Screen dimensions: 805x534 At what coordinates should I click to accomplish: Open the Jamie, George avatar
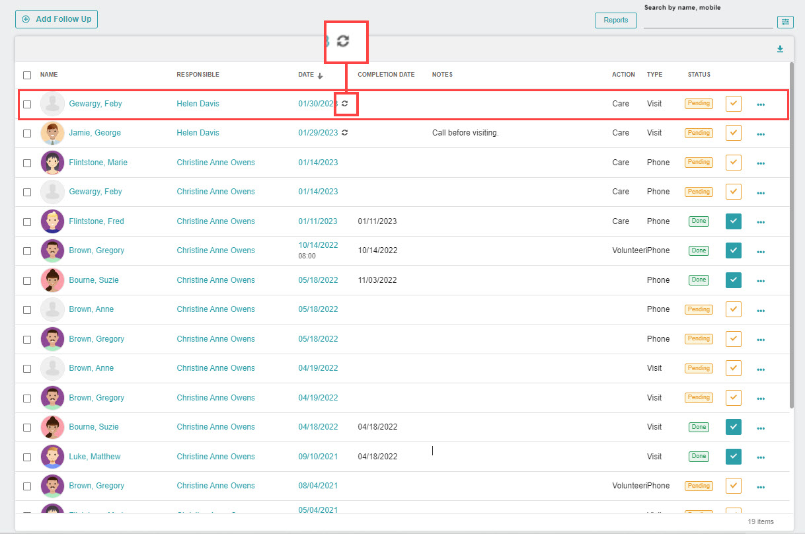52,133
